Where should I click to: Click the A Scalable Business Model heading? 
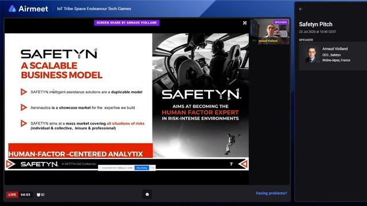click(x=61, y=70)
